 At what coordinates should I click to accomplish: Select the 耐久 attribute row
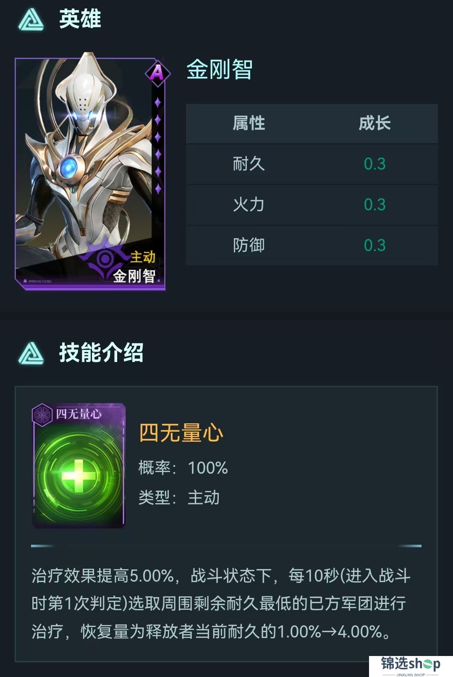(x=312, y=164)
